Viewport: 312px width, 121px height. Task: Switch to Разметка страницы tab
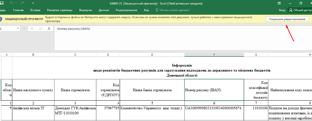click(60, 10)
